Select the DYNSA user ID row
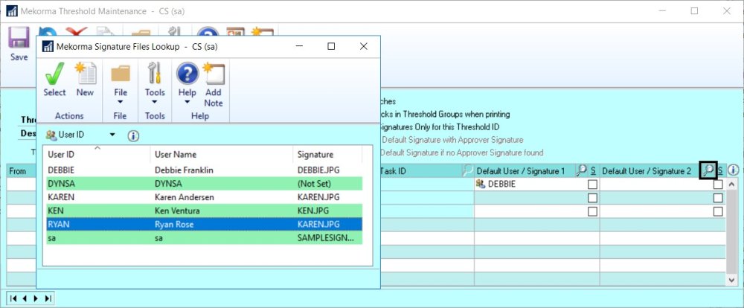The image size is (744, 308). [205, 183]
